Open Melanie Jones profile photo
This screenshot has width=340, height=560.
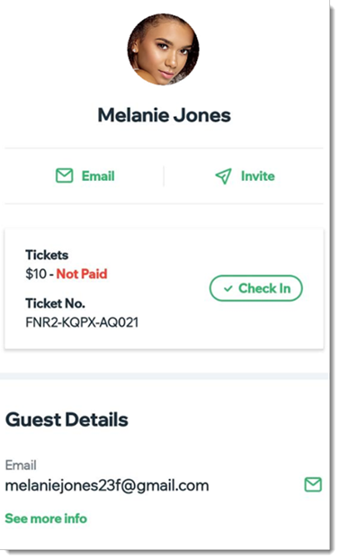164,50
